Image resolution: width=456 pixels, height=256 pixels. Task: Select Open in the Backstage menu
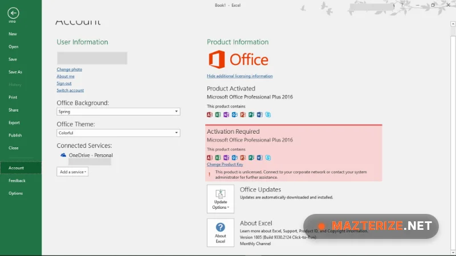[x=13, y=47]
